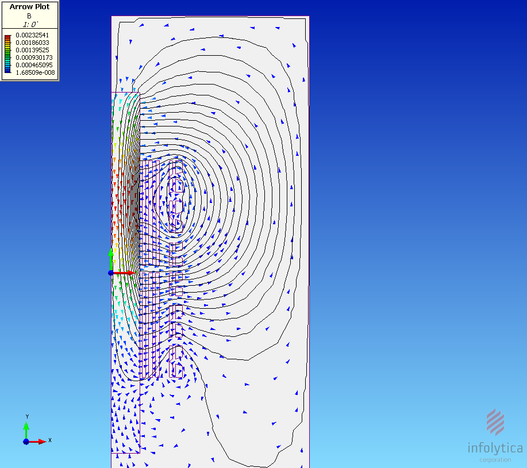Click legend value 0.00139525
The width and height of the screenshot is (527, 468).
(33, 50)
